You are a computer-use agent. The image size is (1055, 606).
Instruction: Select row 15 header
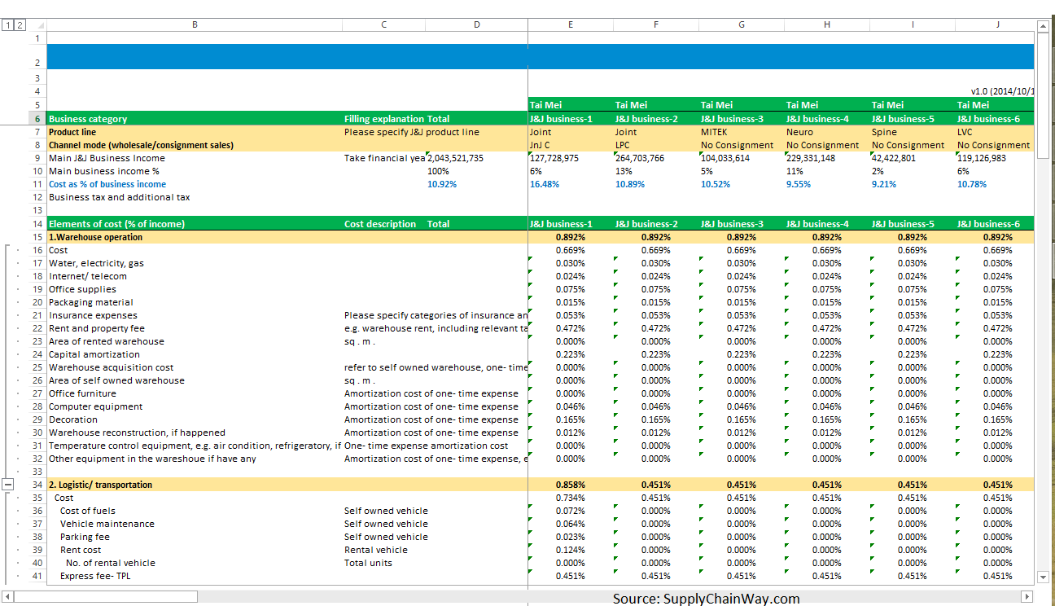(x=37, y=237)
